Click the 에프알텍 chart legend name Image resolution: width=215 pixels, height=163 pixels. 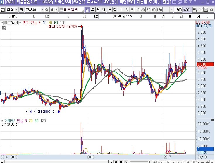pyautogui.click(x=11, y=23)
